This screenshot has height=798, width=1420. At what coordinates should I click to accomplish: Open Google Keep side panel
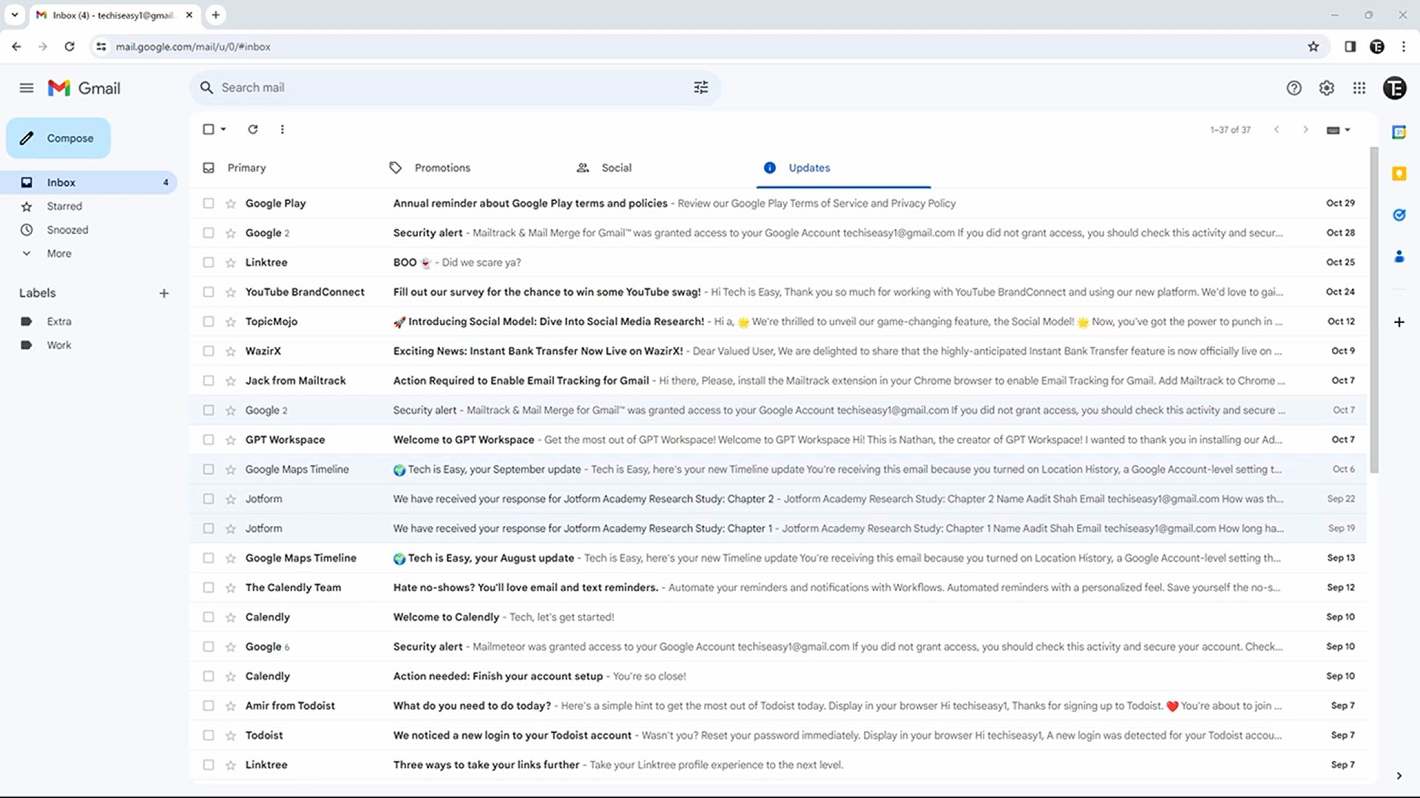[x=1399, y=174]
